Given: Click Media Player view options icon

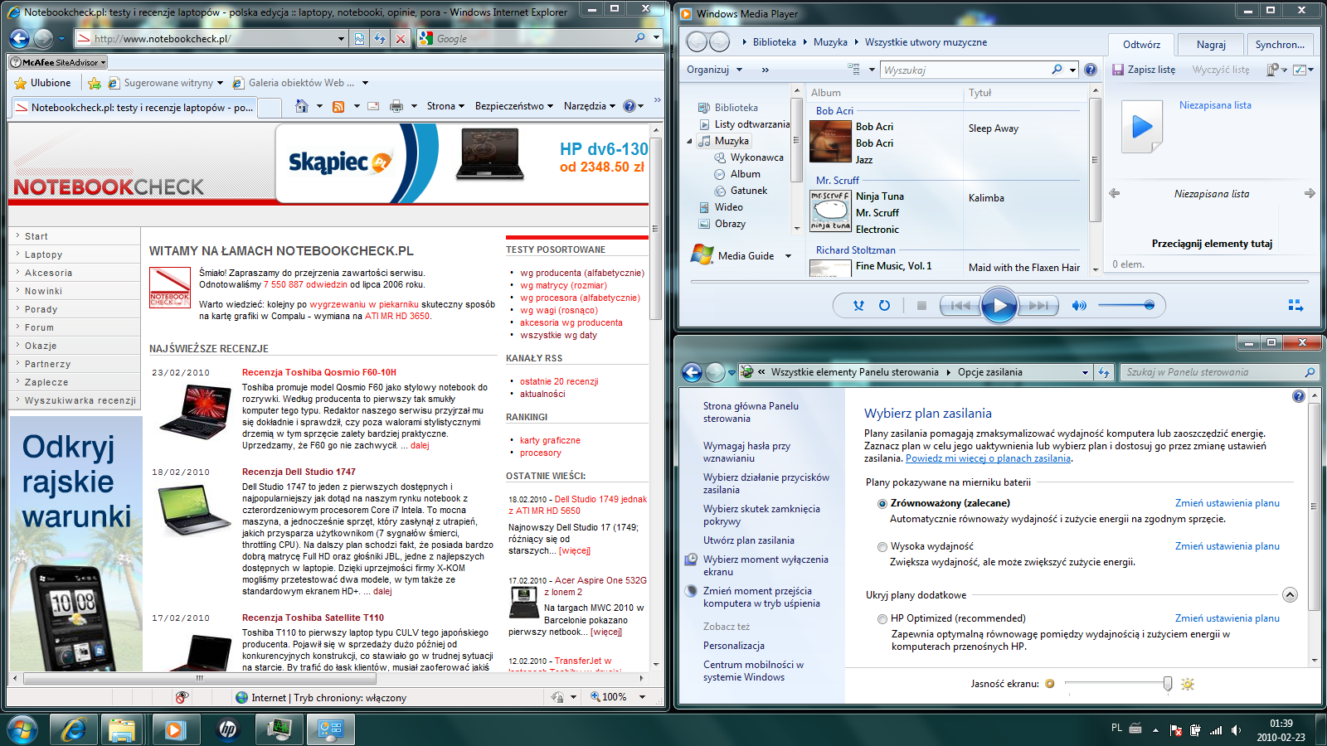Looking at the screenshot, I should coord(853,70).
